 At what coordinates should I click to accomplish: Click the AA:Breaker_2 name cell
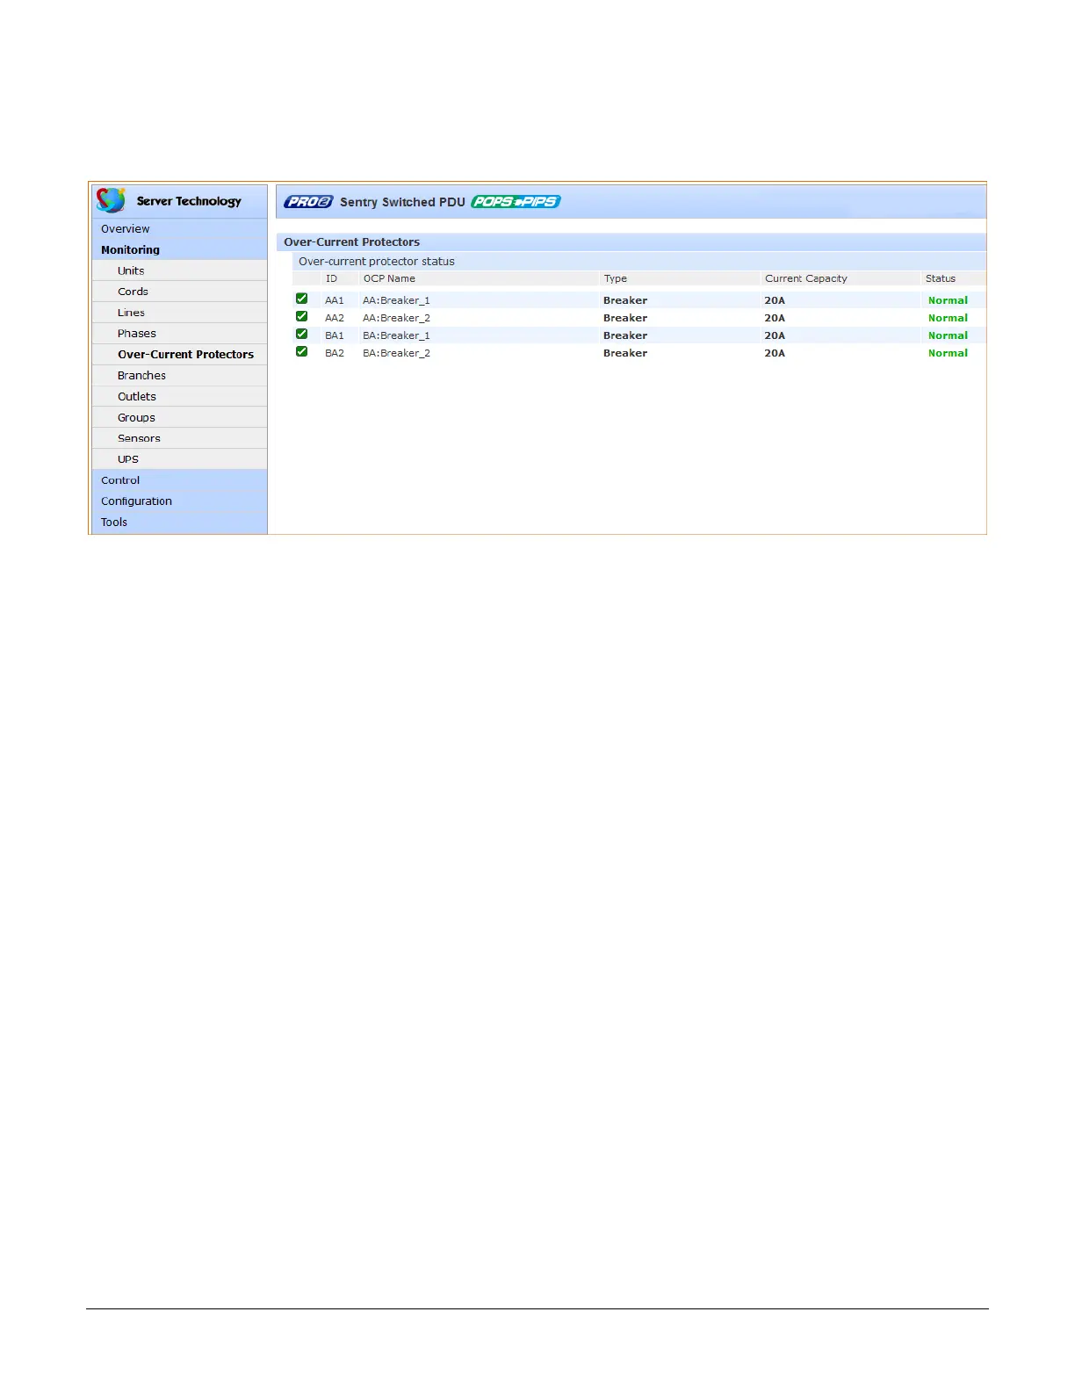[x=396, y=318]
